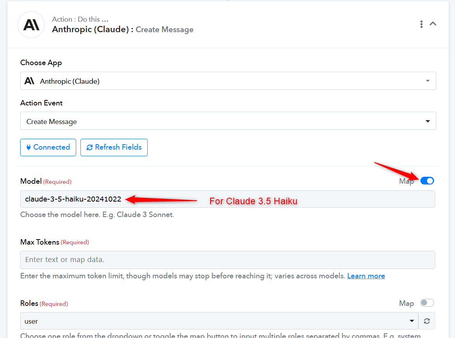Viewport: 455px width, 338px height.
Task: Click the Model input field
Action: coord(228,199)
